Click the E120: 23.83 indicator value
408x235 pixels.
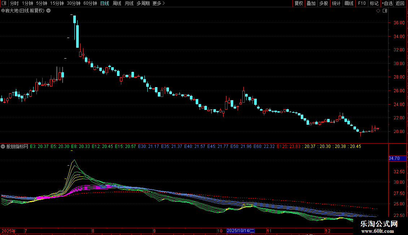coord(288,146)
